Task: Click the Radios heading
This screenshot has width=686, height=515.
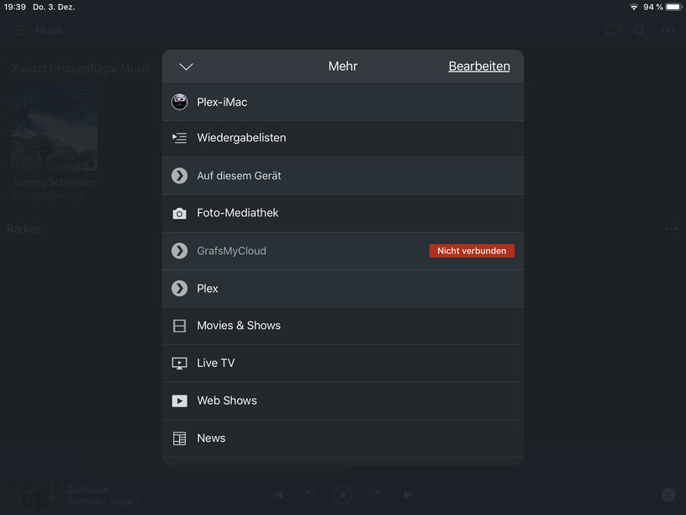Action: pos(24,229)
